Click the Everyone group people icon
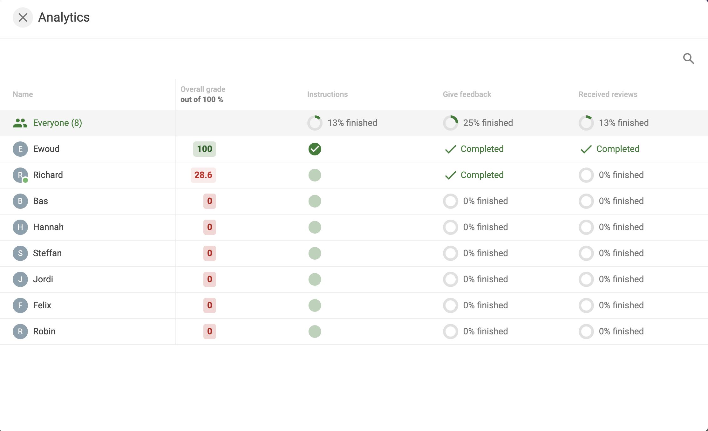This screenshot has width=708, height=431. (20, 123)
